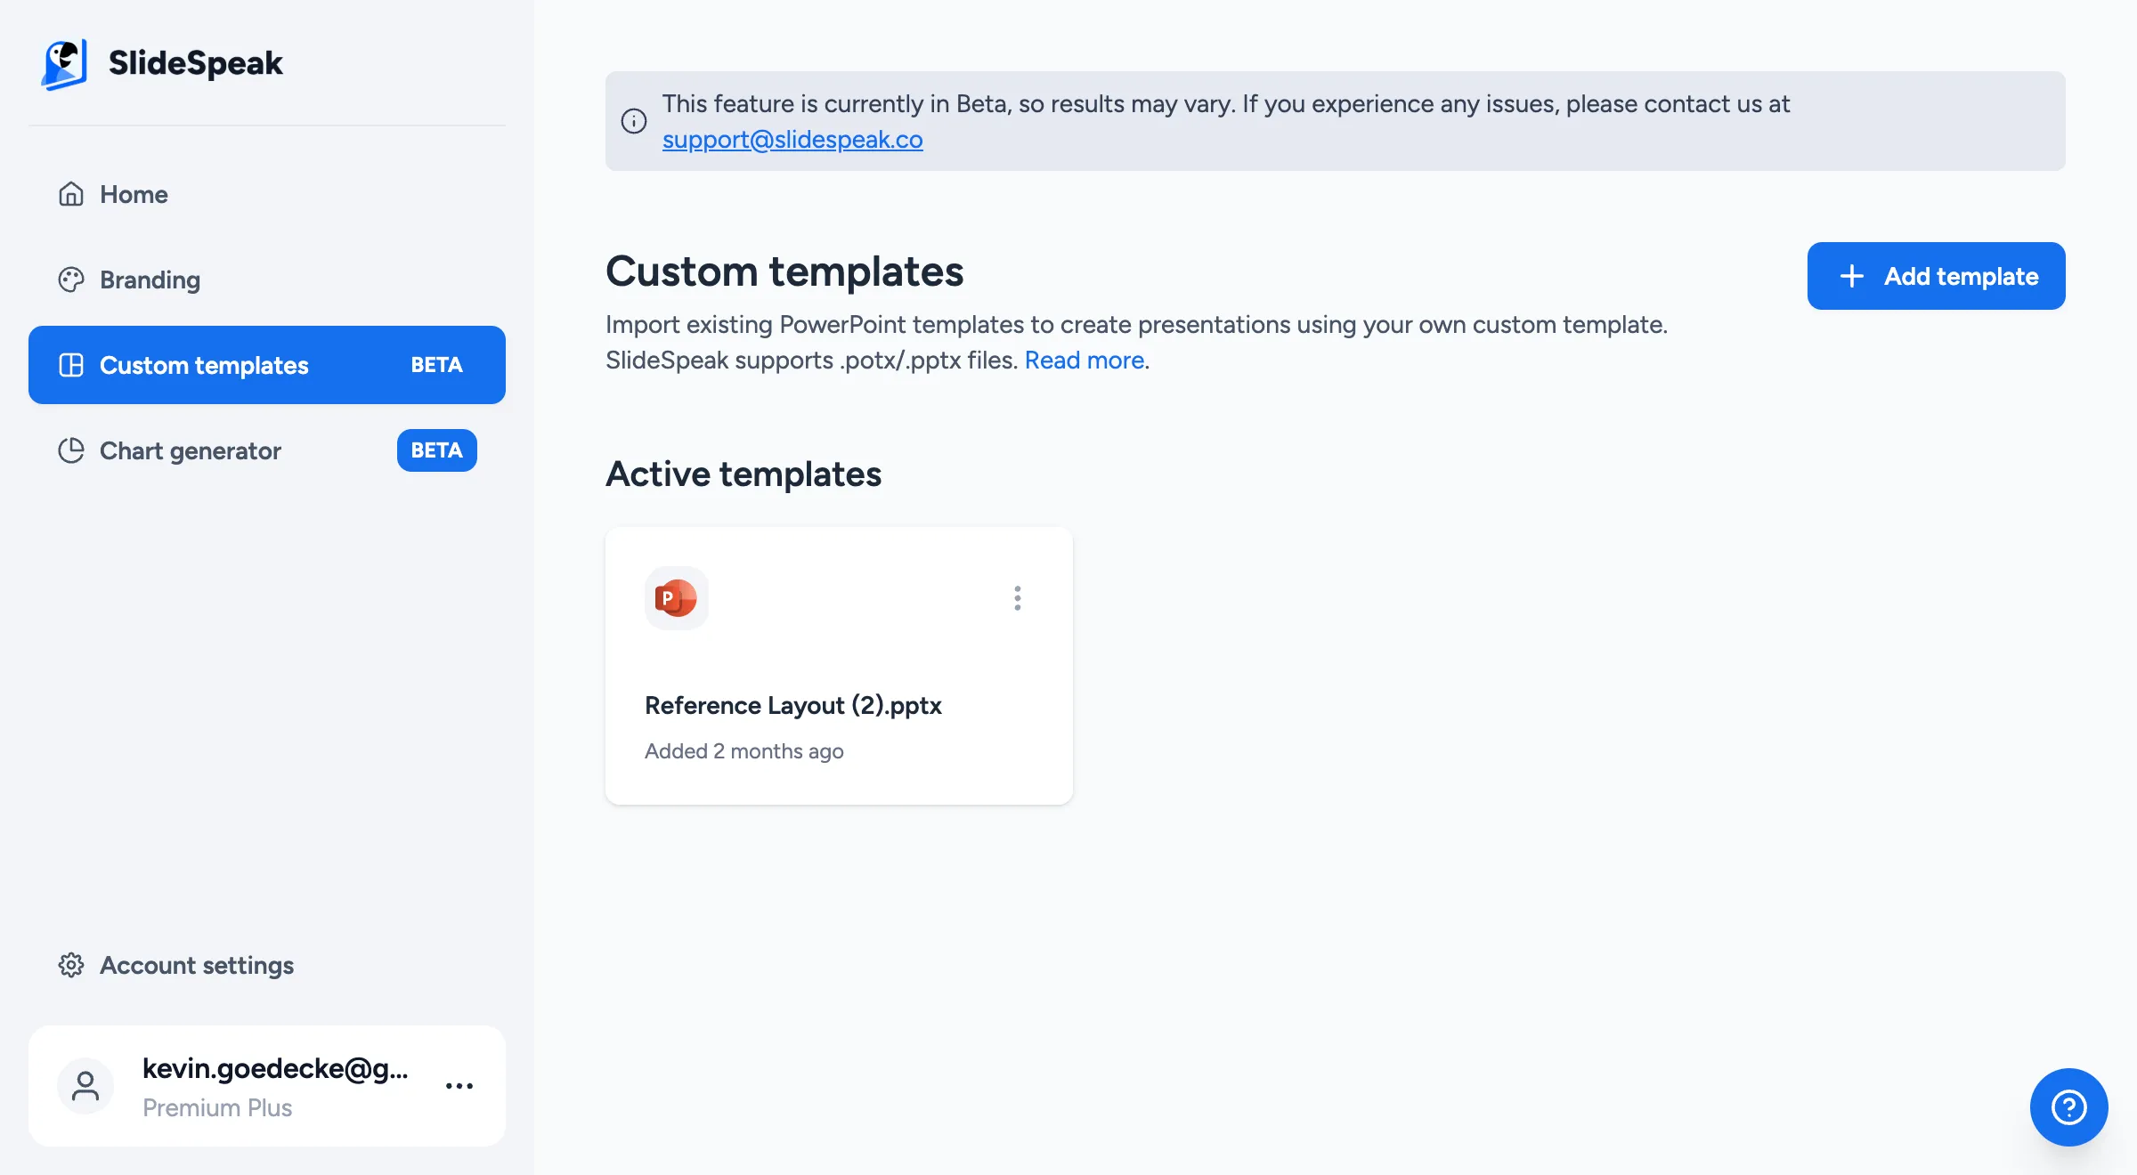
Task: Open the support@slidespeak.co email link
Action: 792,140
